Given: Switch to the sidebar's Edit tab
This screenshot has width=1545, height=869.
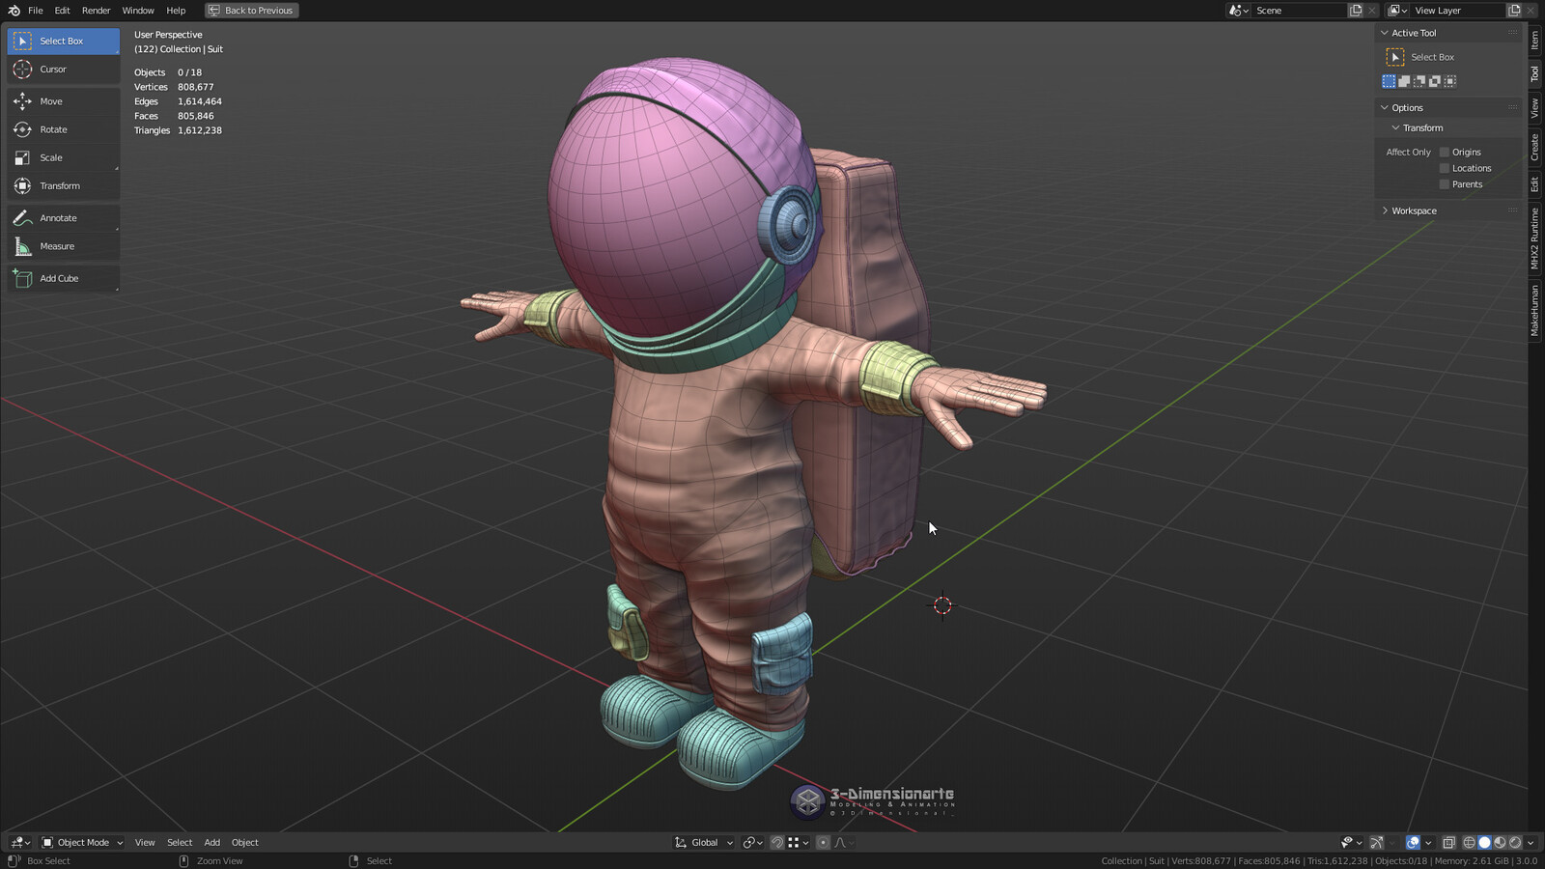Looking at the screenshot, I should tap(1534, 184).
